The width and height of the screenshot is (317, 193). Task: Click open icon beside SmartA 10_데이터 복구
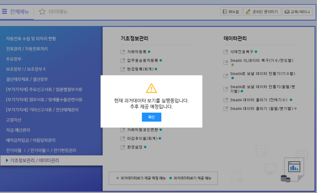225,62
